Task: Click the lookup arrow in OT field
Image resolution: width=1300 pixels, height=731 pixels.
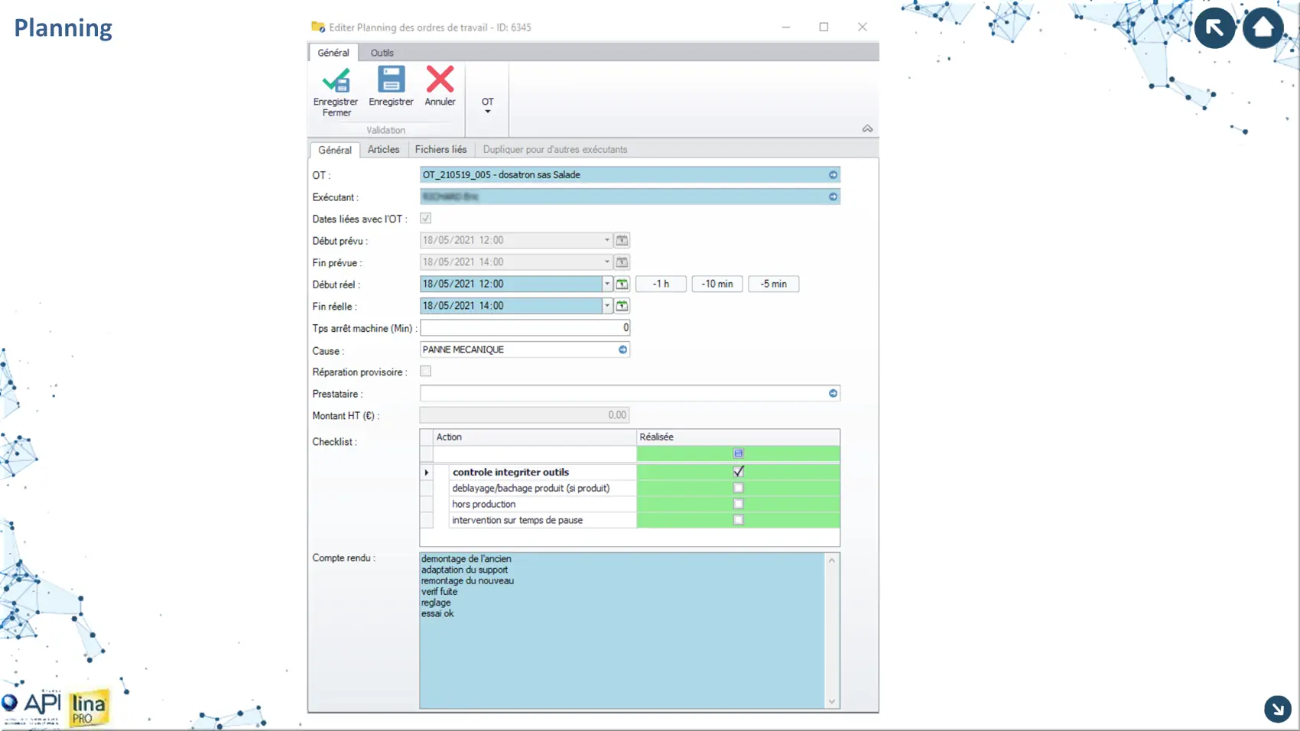Action: point(833,175)
